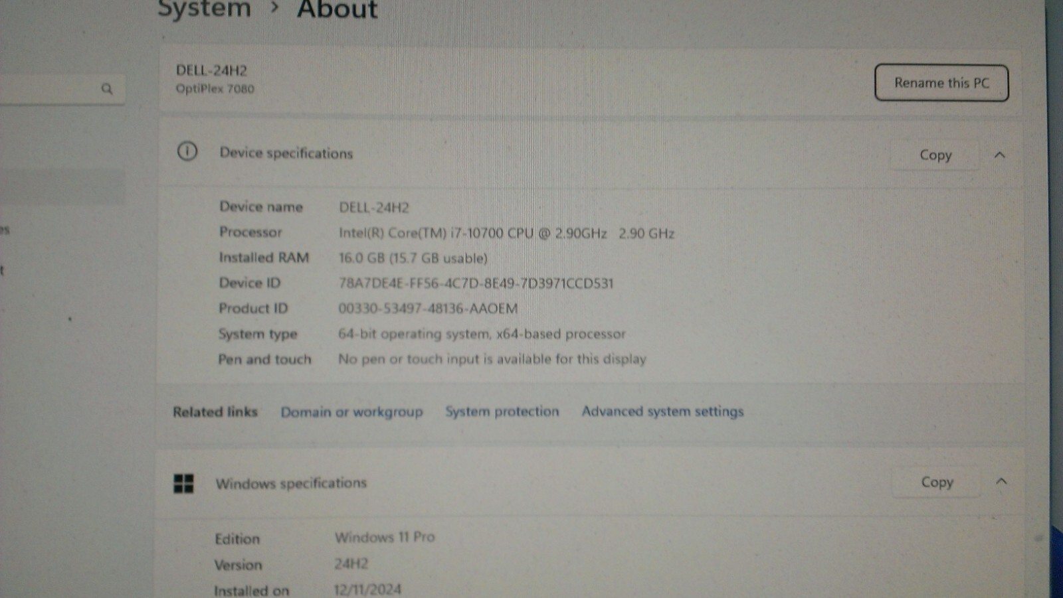Select the Windows 11 Pro edition value
Viewport: 1063px width, 598px height.
click(x=385, y=537)
